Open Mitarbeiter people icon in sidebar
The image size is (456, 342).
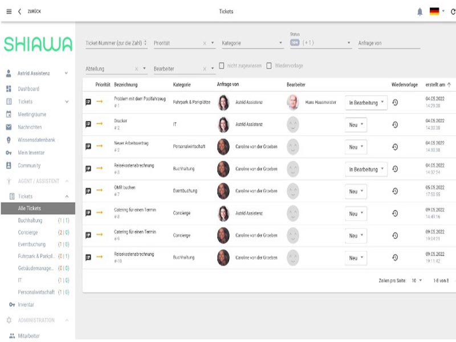click(x=12, y=336)
